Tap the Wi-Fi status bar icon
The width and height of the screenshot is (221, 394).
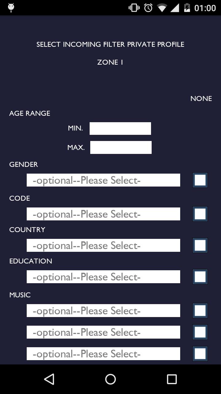161,8
